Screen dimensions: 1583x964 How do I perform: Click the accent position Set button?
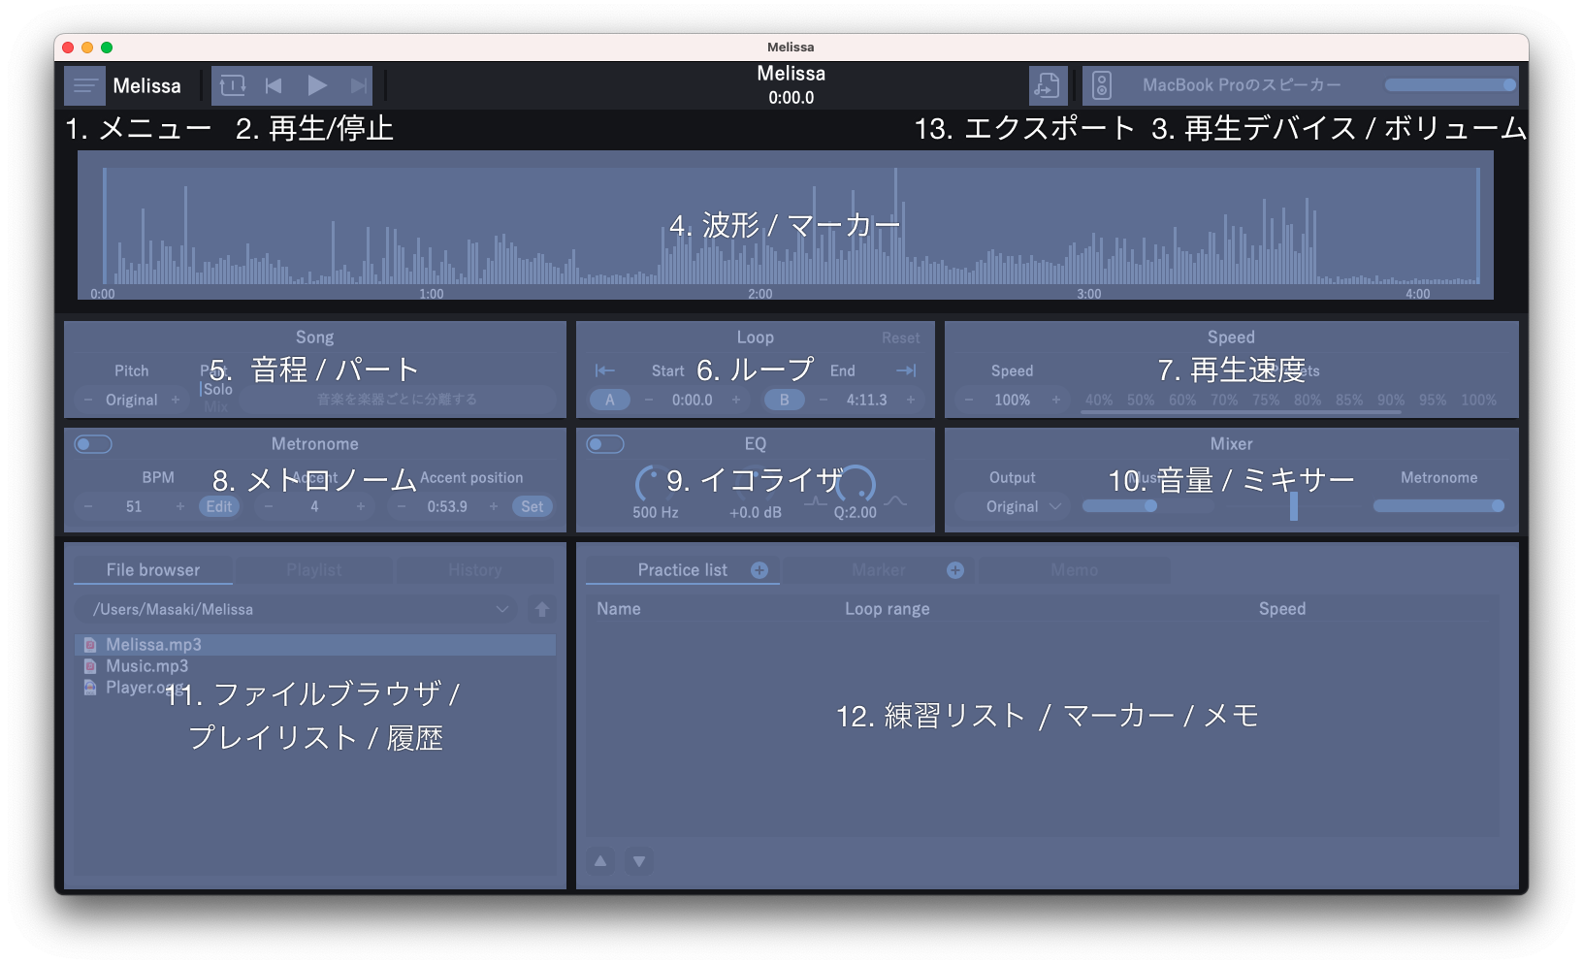point(533,506)
